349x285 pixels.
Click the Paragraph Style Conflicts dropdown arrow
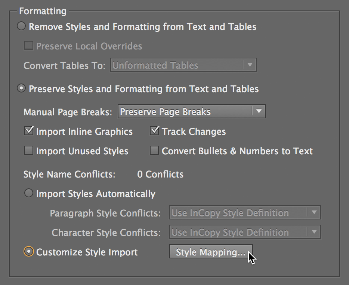[314, 212]
